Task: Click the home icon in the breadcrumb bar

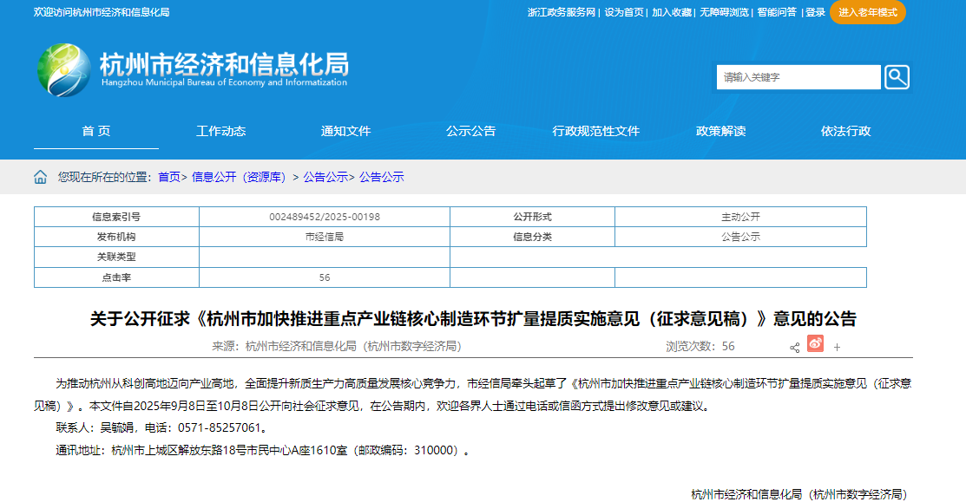Action: tap(40, 177)
